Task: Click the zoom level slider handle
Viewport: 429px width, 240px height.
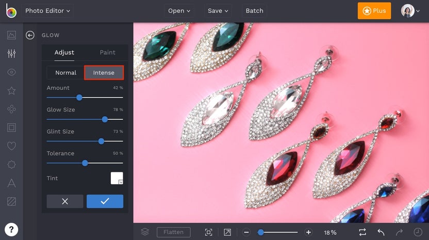Action: 261,232
